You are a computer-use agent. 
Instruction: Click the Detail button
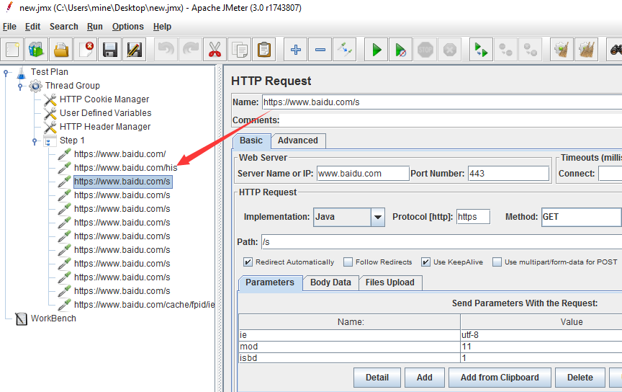[377, 378]
